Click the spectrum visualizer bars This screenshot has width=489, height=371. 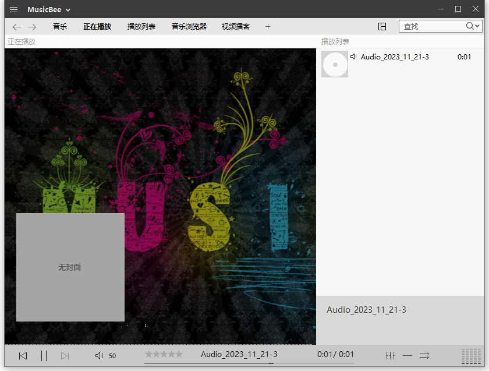[x=471, y=356]
